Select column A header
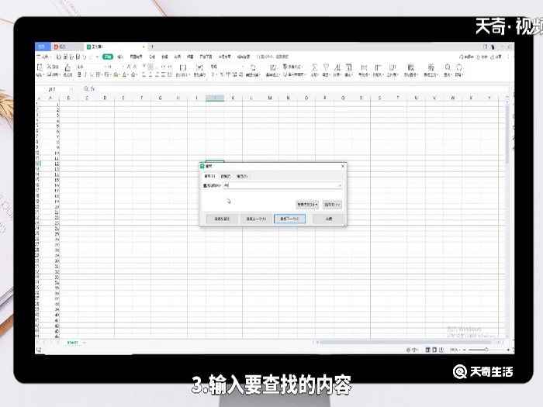 50,98
